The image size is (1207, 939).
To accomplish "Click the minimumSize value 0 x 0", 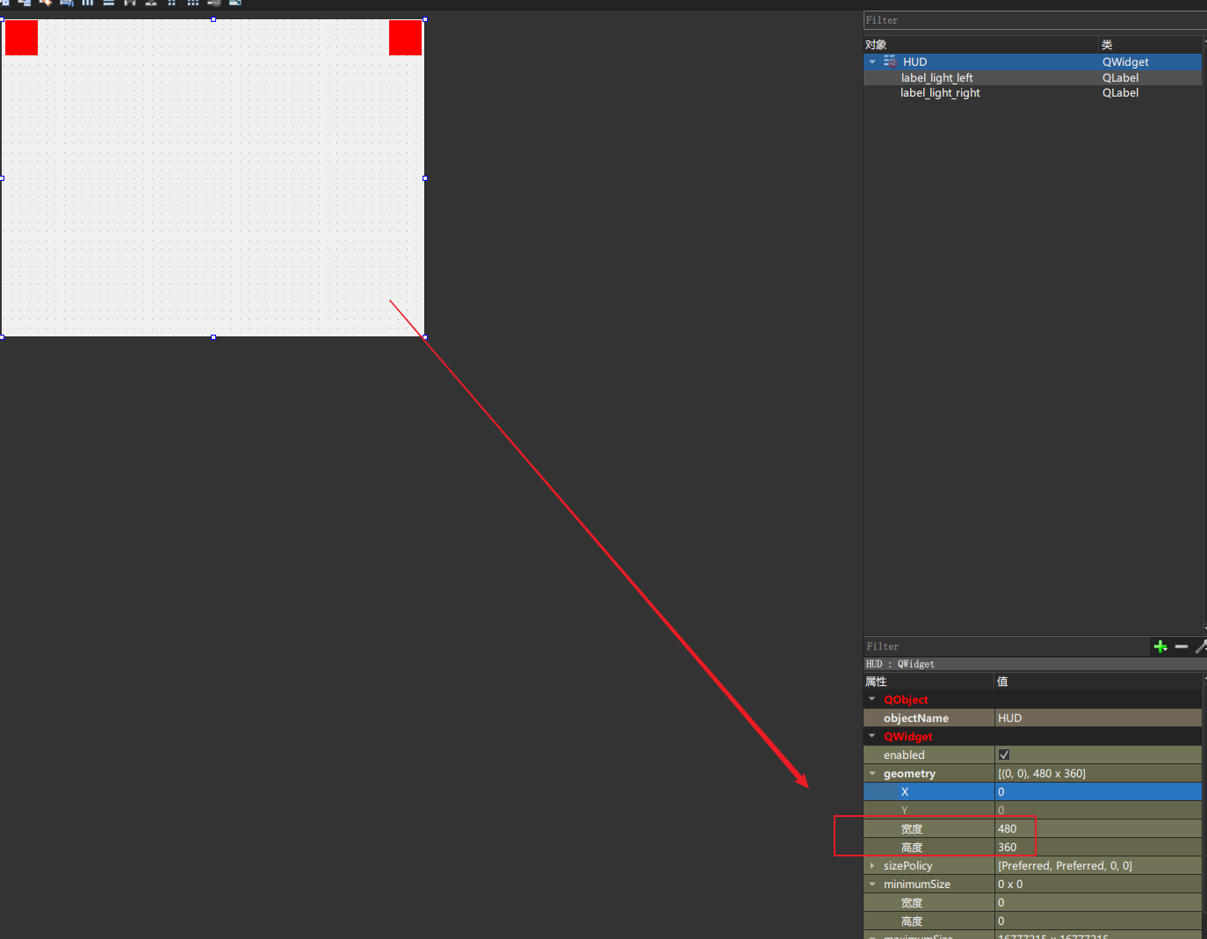I will (x=1098, y=884).
